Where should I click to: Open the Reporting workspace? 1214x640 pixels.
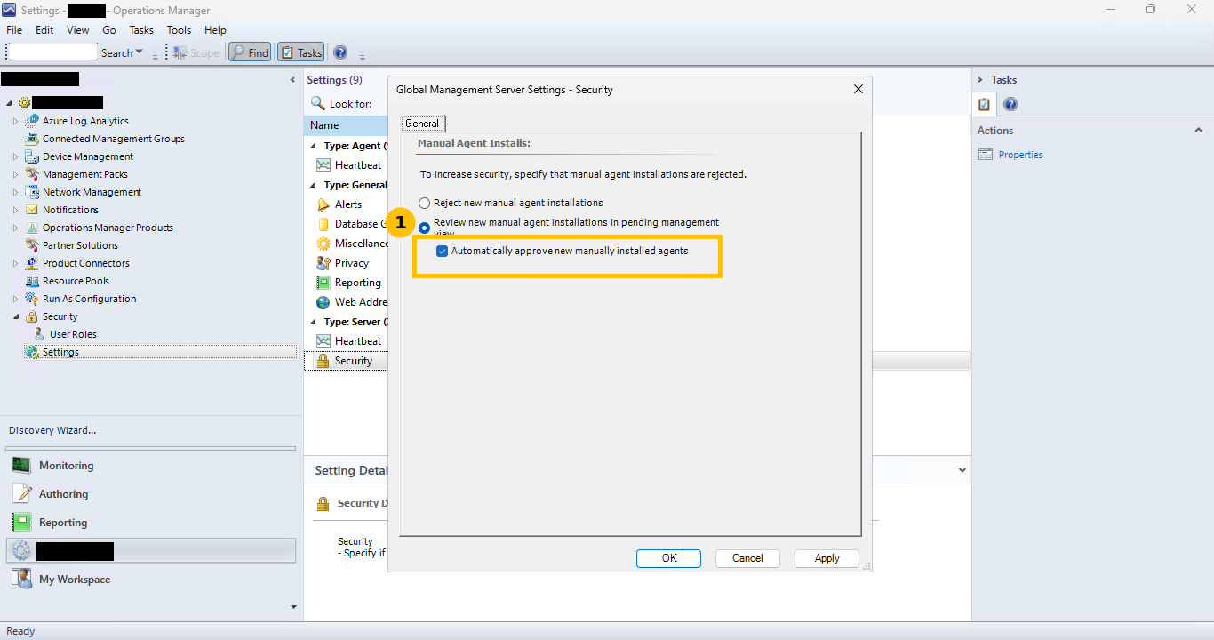pyautogui.click(x=151, y=523)
